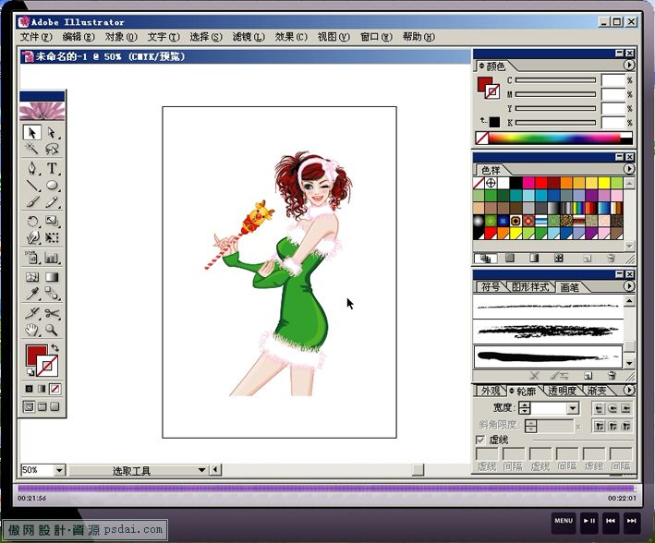Switch to the 外观 tab
Viewport: 655px width, 543px height.
click(x=490, y=391)
